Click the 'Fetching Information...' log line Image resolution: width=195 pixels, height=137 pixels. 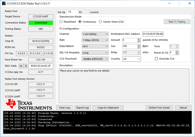pyautogui.click(x=39, y=122)
